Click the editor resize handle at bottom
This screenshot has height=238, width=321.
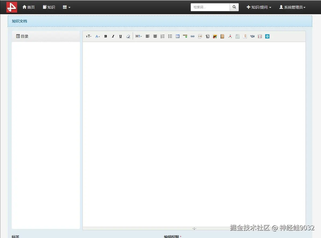[x=194, y=228]
